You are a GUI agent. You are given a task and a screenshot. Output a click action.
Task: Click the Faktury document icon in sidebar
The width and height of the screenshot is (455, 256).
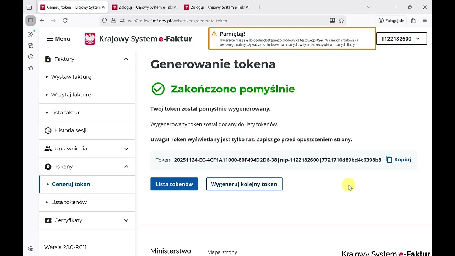(x=48, y=59)
